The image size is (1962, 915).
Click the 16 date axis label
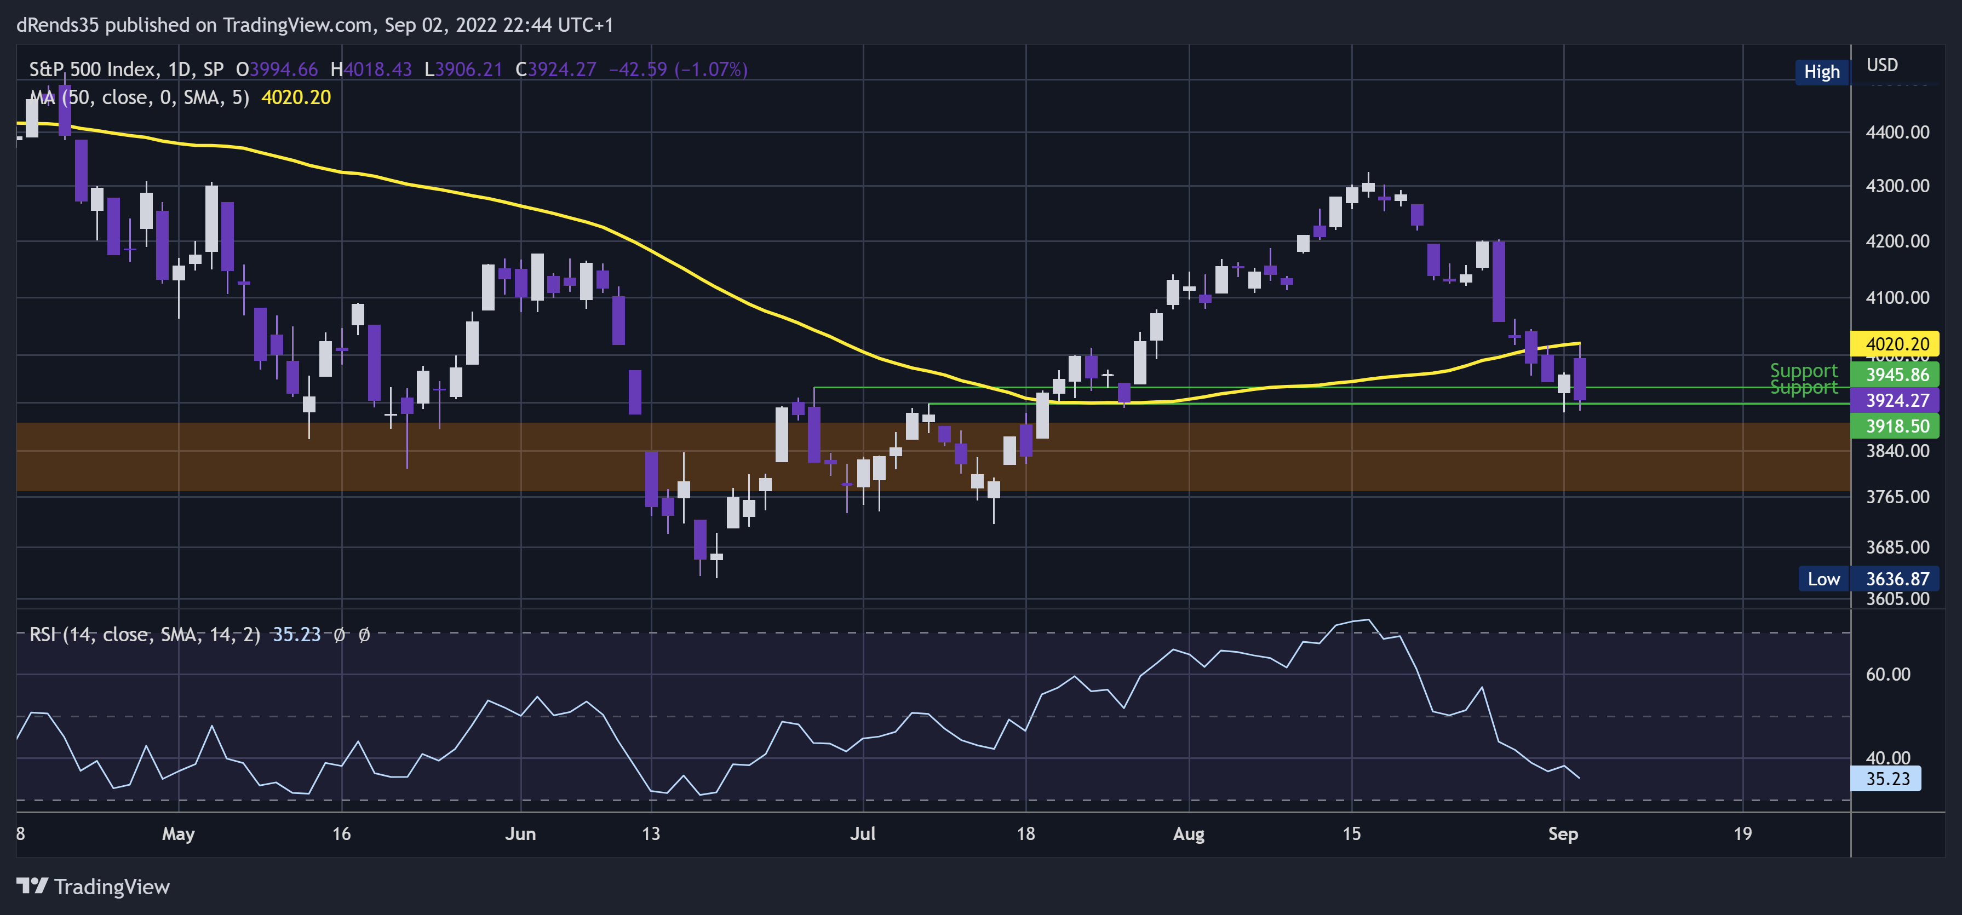click(341, 835)
